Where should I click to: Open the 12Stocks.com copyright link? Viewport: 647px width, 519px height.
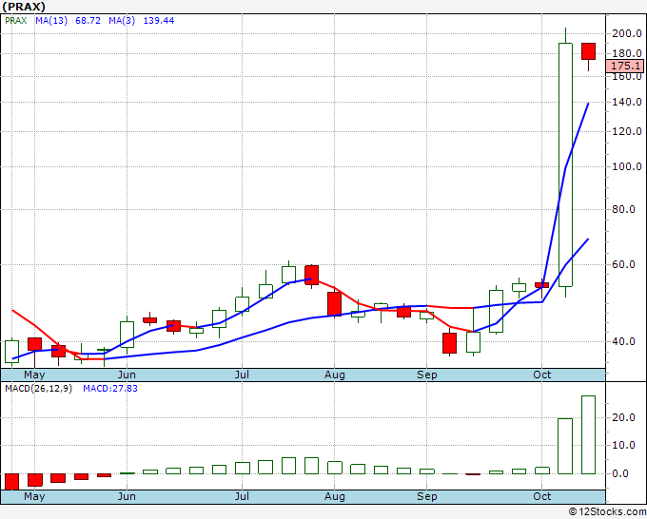pos(607,511)
